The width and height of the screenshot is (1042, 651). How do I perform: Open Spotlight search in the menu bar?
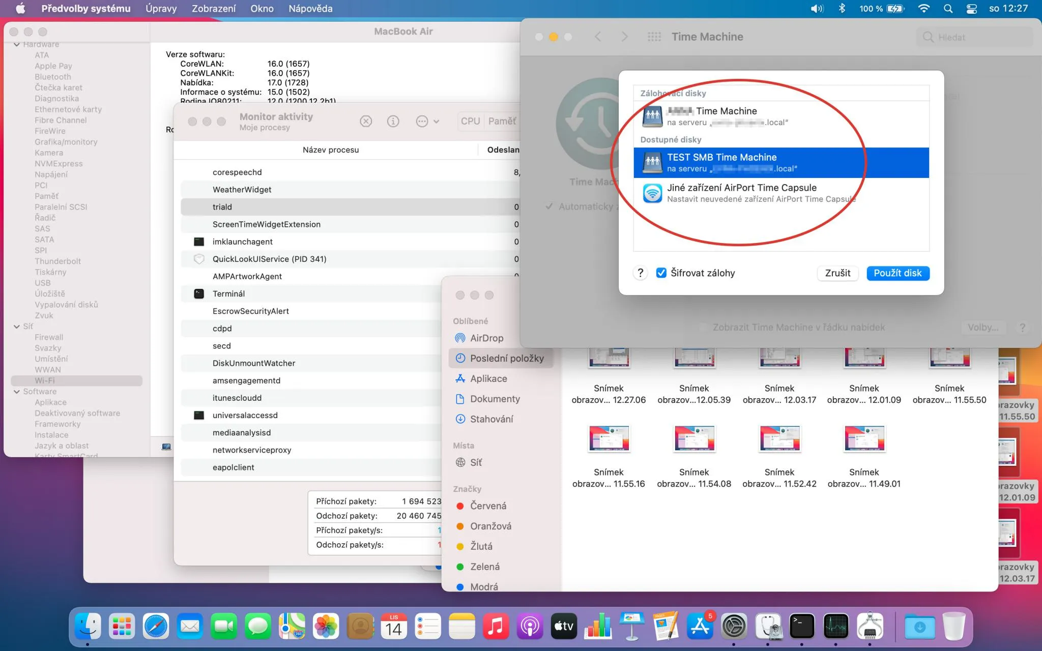[x=948, y=9]
